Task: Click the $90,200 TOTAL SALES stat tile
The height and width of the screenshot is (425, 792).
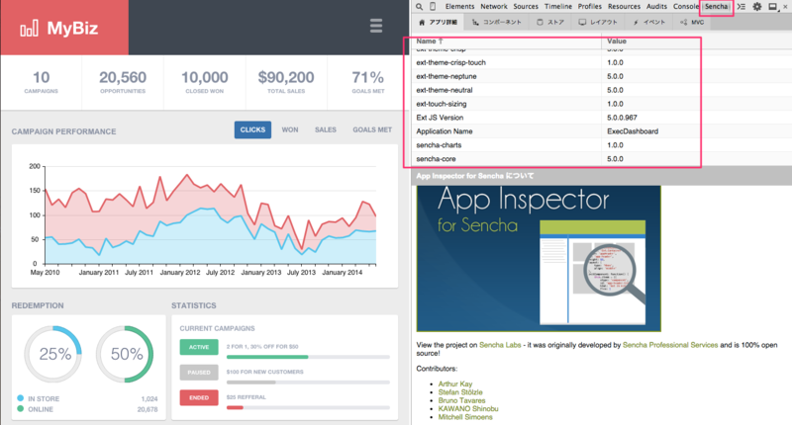Action: (x=286, y=83)
